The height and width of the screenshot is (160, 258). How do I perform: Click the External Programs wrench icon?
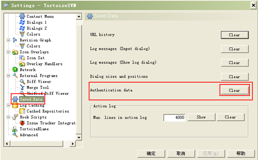(15, 76)
